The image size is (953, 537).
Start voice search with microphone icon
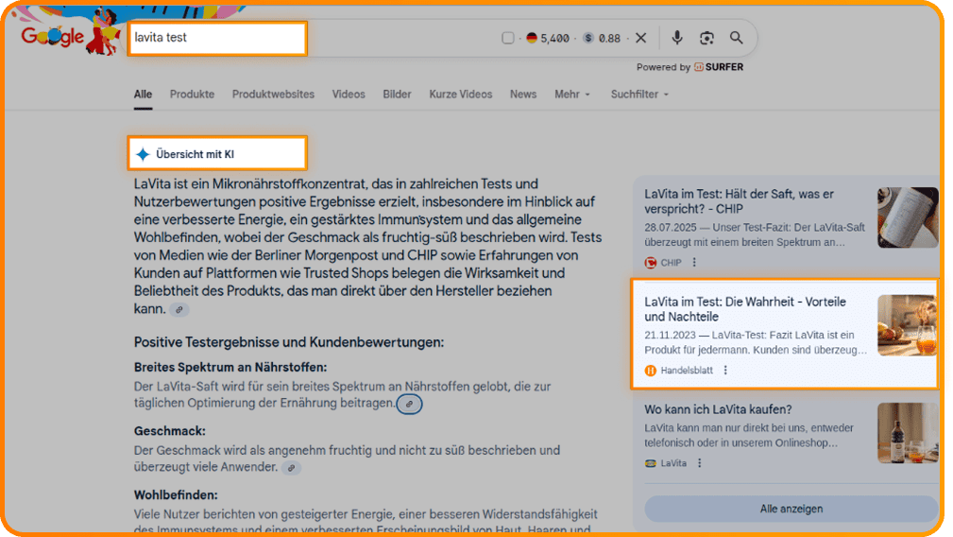[677, 38]
